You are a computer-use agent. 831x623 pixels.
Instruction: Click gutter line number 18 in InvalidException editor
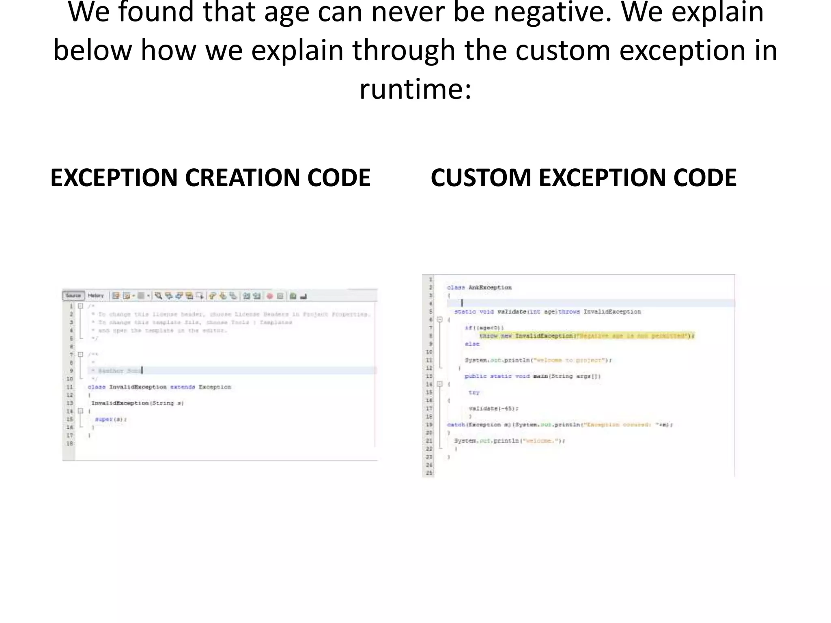(x=69, y=443)
